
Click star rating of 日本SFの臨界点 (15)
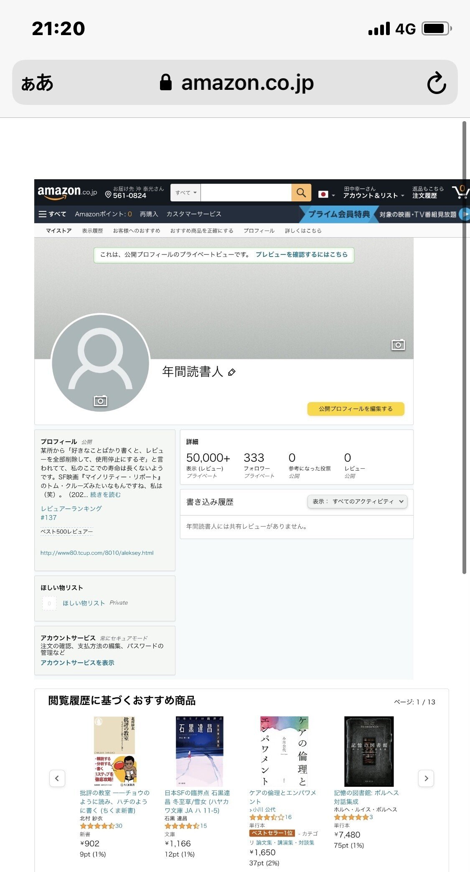coord(183,826)
